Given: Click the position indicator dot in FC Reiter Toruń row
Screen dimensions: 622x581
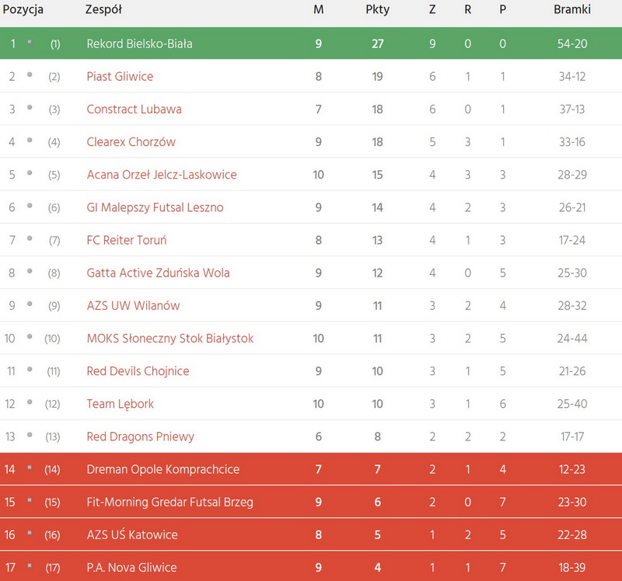Looking at the screenshot, I should click(30, 238).
